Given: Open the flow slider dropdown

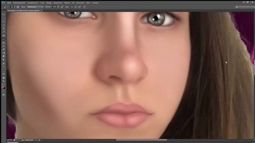Looking at the screenshot, I should click(76, 7).
